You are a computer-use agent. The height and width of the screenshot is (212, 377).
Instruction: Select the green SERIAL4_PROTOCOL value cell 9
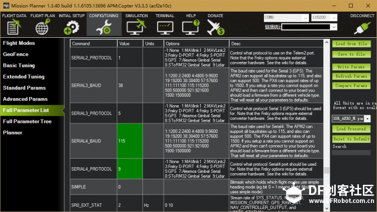(130, 169)
